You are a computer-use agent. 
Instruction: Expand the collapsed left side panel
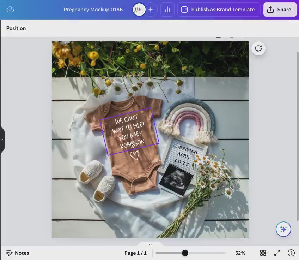click(2, 140)
